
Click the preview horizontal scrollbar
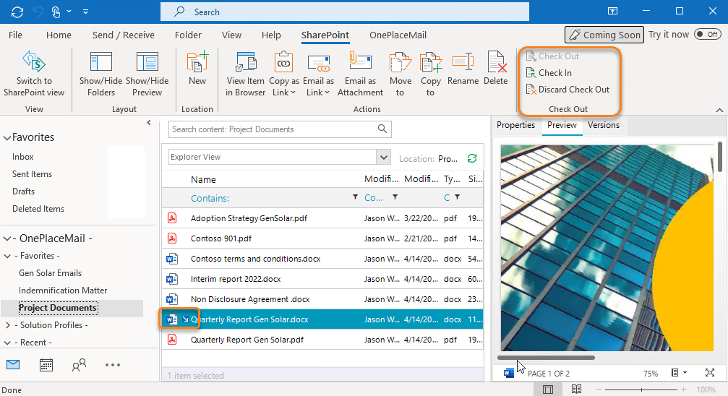546,358
